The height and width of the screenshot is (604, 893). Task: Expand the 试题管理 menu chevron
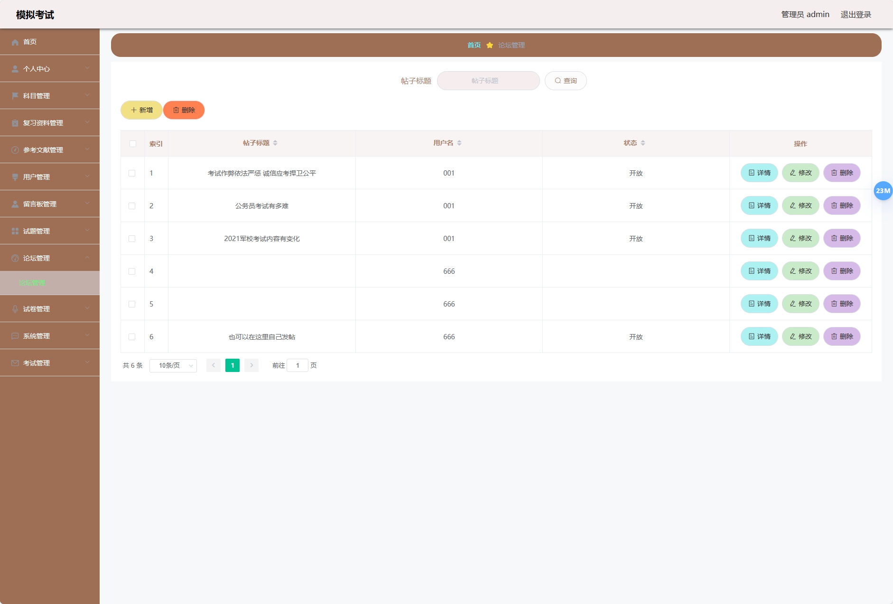click(x=87, y=231)
